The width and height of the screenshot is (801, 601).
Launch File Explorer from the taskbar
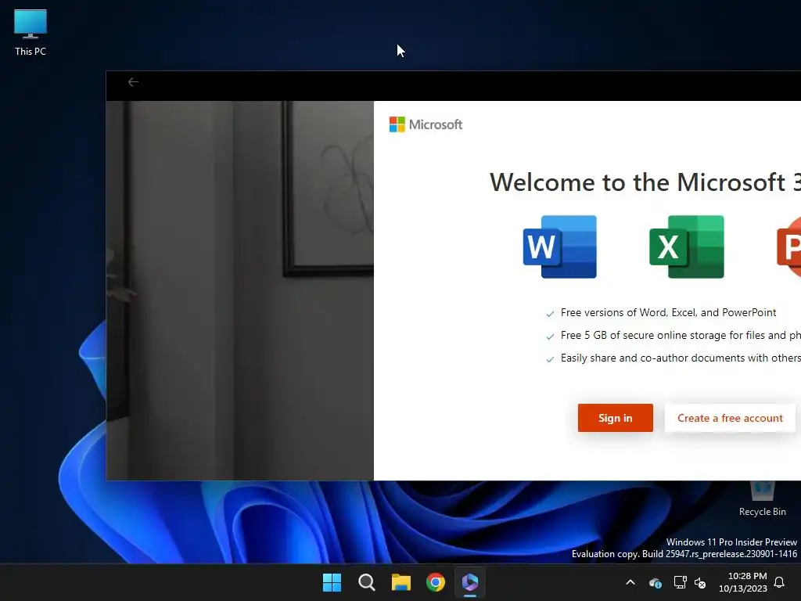(x=401, y=582)
